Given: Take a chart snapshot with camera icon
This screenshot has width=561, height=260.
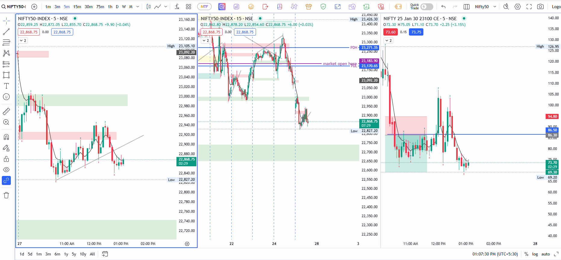Looking at the screenshot, I should point(541,7).
